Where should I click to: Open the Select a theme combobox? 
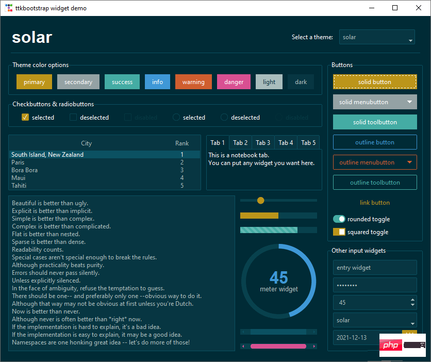click(x=377, y=37)
